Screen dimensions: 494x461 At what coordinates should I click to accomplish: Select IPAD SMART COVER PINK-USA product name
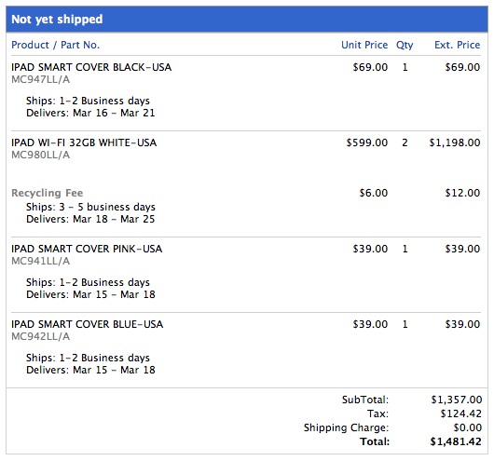pos(87,249)
